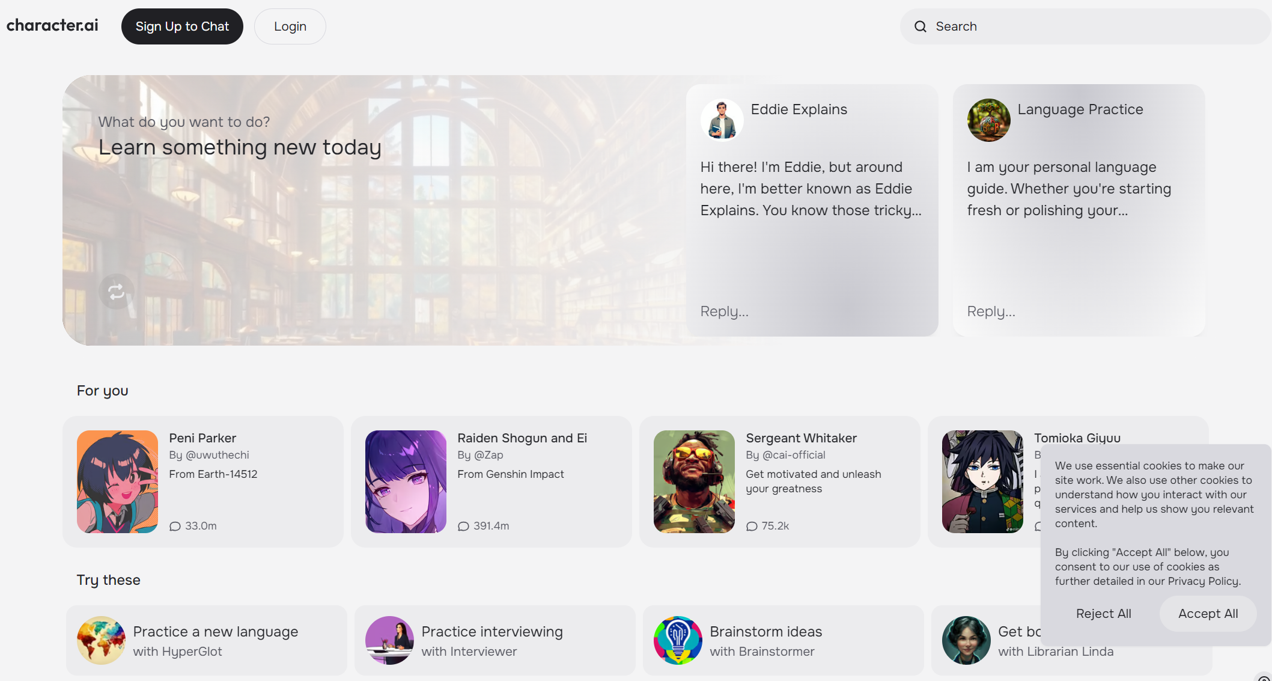
Task: Click the Eddie Explains card title
Action: coord(799,109)
